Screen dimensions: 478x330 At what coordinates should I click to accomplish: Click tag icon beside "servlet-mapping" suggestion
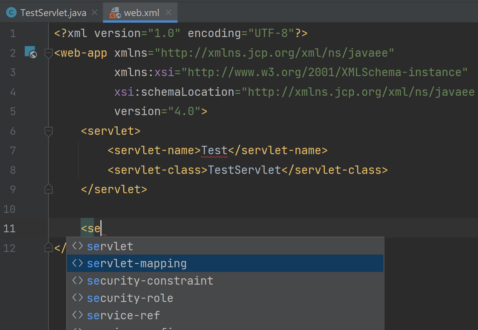click(77, 263)
